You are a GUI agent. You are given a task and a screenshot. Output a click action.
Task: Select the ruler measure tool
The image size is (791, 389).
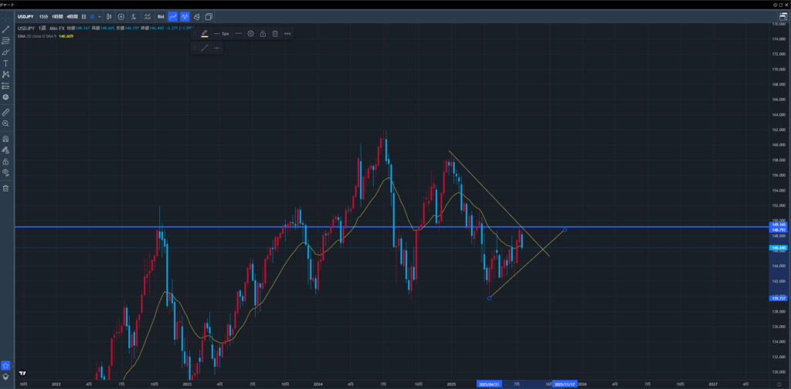[x=6, y=112]
